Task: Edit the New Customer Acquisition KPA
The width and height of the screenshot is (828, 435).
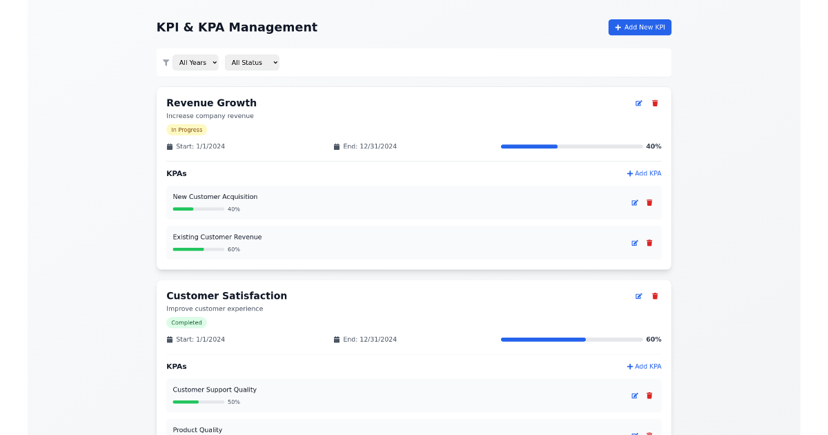Action: point(634,202)
